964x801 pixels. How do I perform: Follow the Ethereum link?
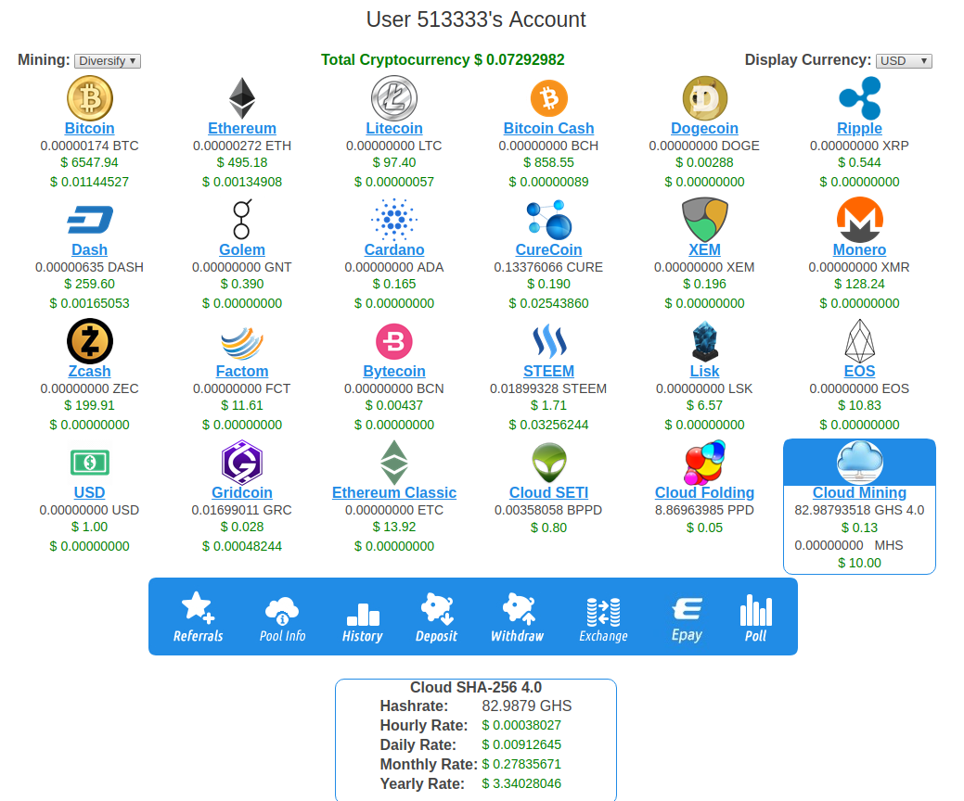pyautogui.click(x=242, y=128)
